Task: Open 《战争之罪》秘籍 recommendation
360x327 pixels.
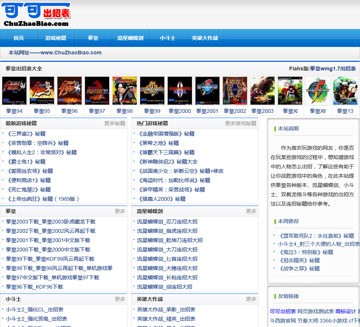Action: click(x=299, y=269)
